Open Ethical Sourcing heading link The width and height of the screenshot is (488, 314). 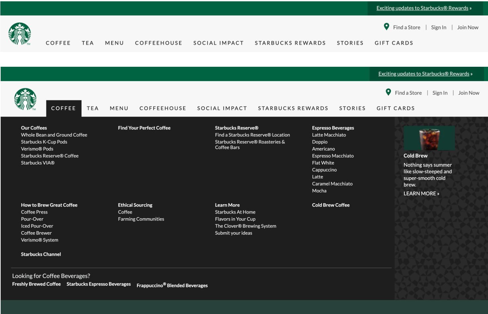tap(135, 205)
